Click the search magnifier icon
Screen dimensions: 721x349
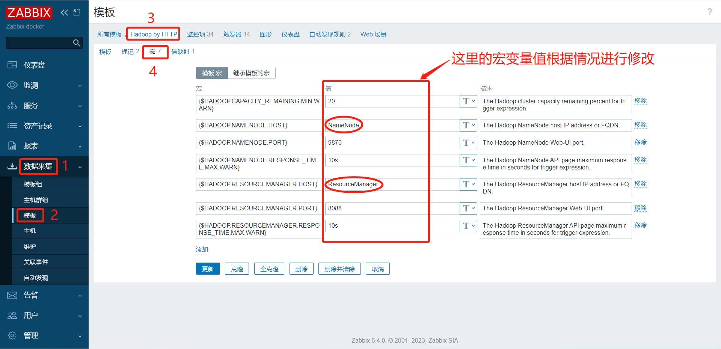(77, 43)
